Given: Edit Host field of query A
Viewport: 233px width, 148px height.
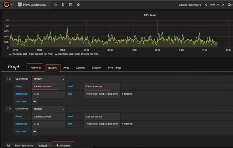Looking at the screenshot, I should [x=102, y=86].
